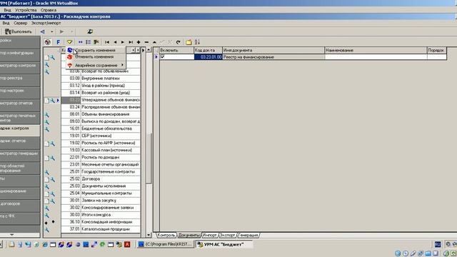The height and width of the screenshot is (257, 457).
Task: Select row 03.14 Возврат из районов
Action: pyautogui.click(x=101, y=93)
